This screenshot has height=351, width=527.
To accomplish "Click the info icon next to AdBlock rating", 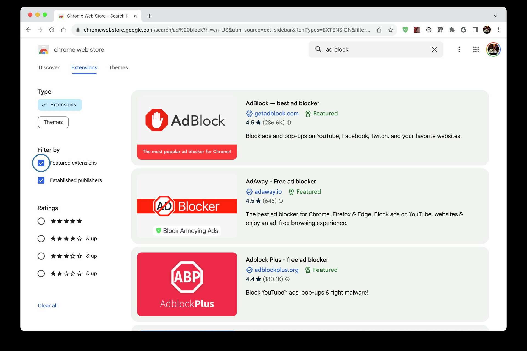I will tap(289, 123).
